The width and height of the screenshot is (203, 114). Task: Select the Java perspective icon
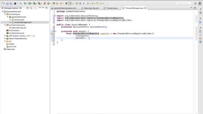pyautogui.click(x=200, y=3)
